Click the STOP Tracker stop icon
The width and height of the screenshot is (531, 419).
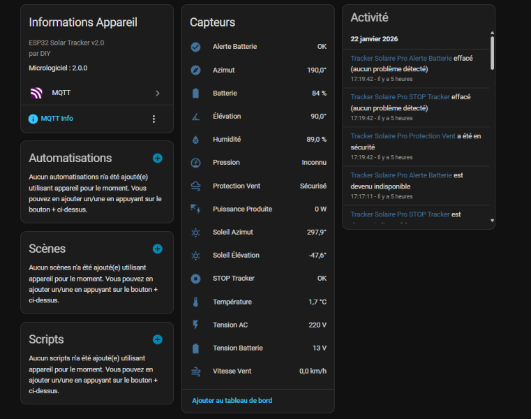pos(195,279)
